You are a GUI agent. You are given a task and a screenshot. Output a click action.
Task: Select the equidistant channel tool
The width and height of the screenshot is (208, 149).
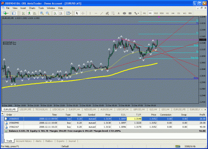click(x=107, y=13)
